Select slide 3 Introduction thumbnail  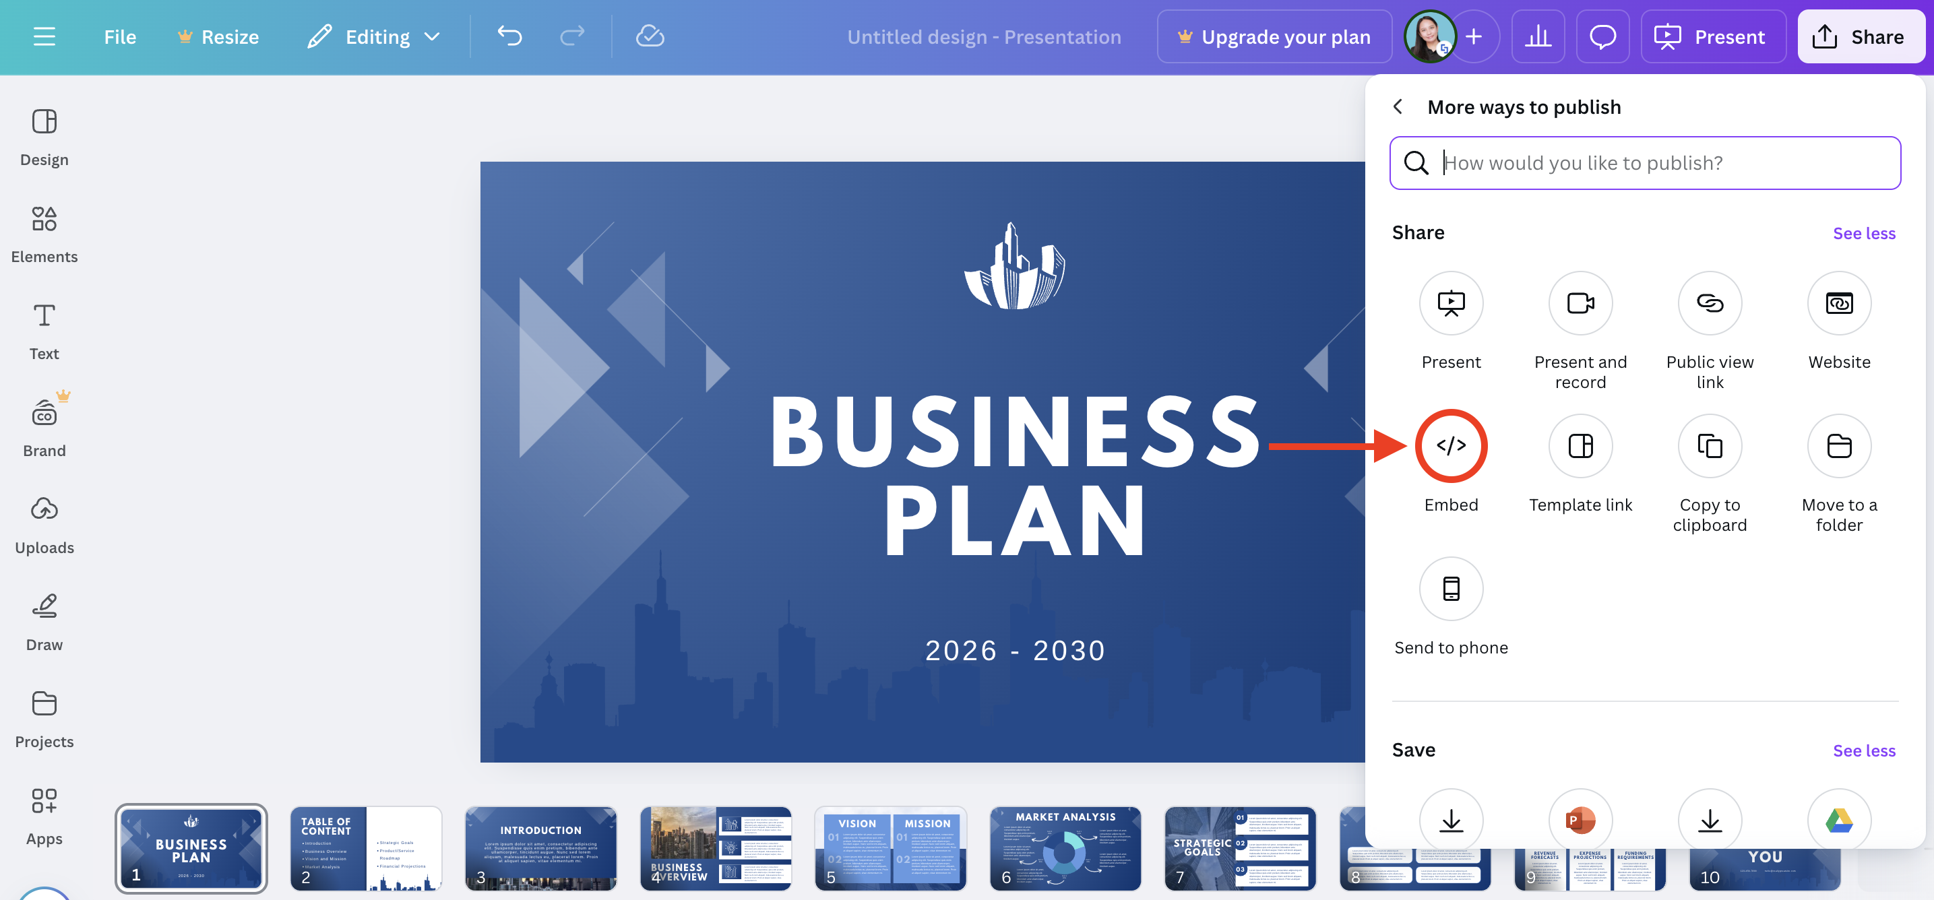(540, 848)
